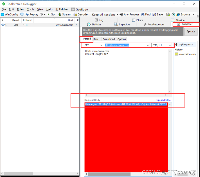Image resolution: width=200 pixels, height=177 pixels.
Task: Click the GeoEdge menu item
Action: tap(79, 9)
